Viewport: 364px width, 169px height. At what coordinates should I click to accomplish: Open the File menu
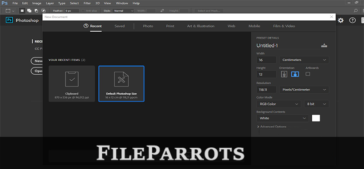point(15,3)
